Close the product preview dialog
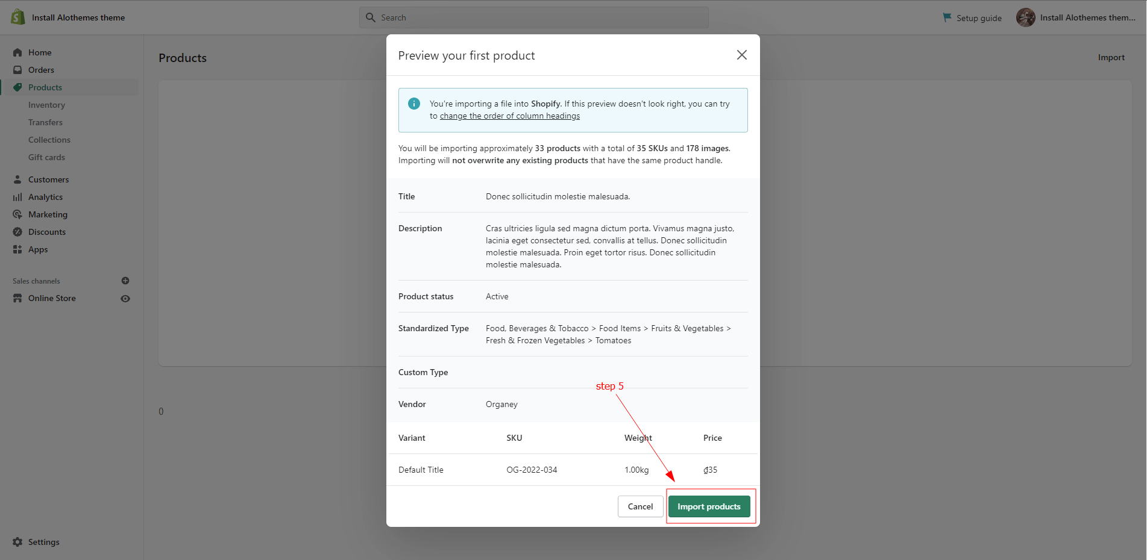Image resolution: width=1147 pixels, height=560 pixels. pos(741,55)
